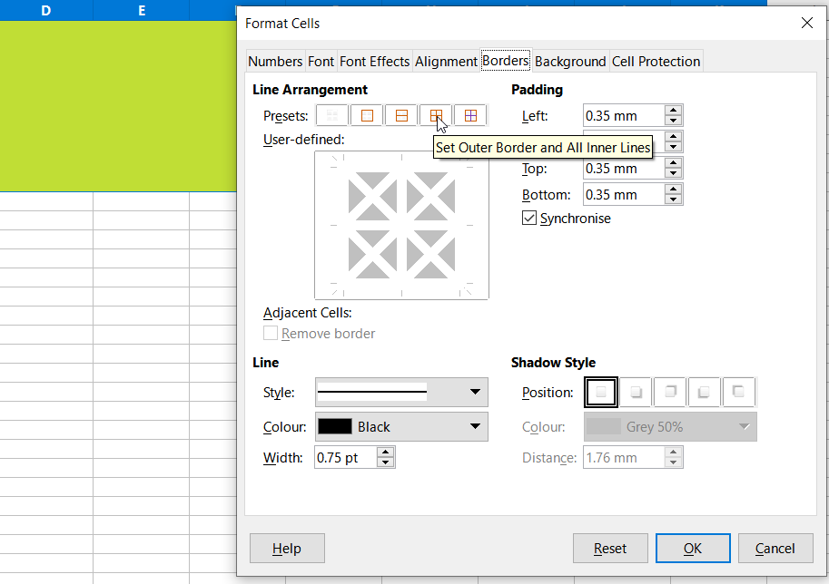Cast shadow to bottom right icon
The image size is (829, 584).
[x=636, y=393]
